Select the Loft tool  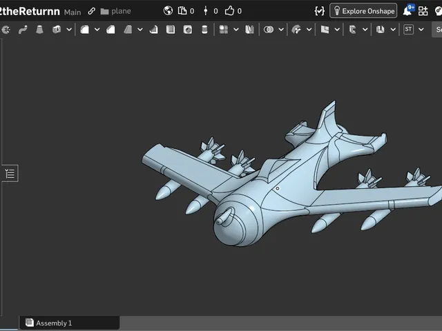40,30
